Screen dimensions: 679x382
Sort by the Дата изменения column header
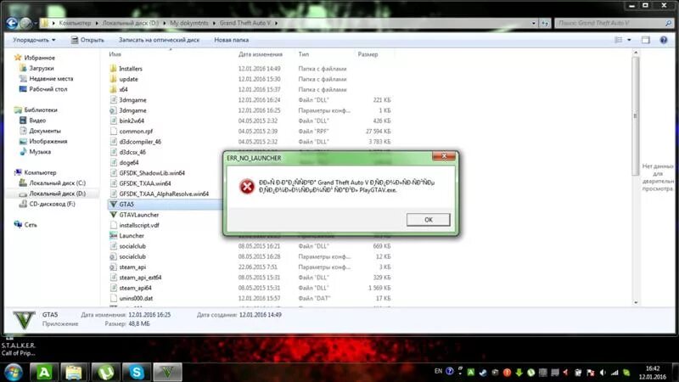261,54
